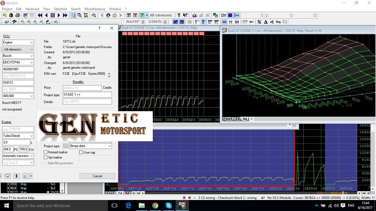Tick the Spi marker checkbox
Image resolution: width=376 pixels, height=211 pixels.
[46, 158]
